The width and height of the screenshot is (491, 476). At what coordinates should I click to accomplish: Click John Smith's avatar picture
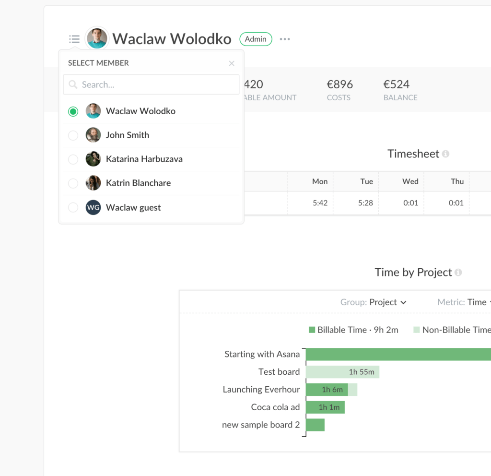(93, 135)
